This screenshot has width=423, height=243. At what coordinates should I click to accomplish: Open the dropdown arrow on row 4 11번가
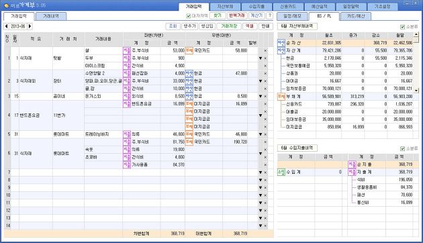(x=261, y=115)
